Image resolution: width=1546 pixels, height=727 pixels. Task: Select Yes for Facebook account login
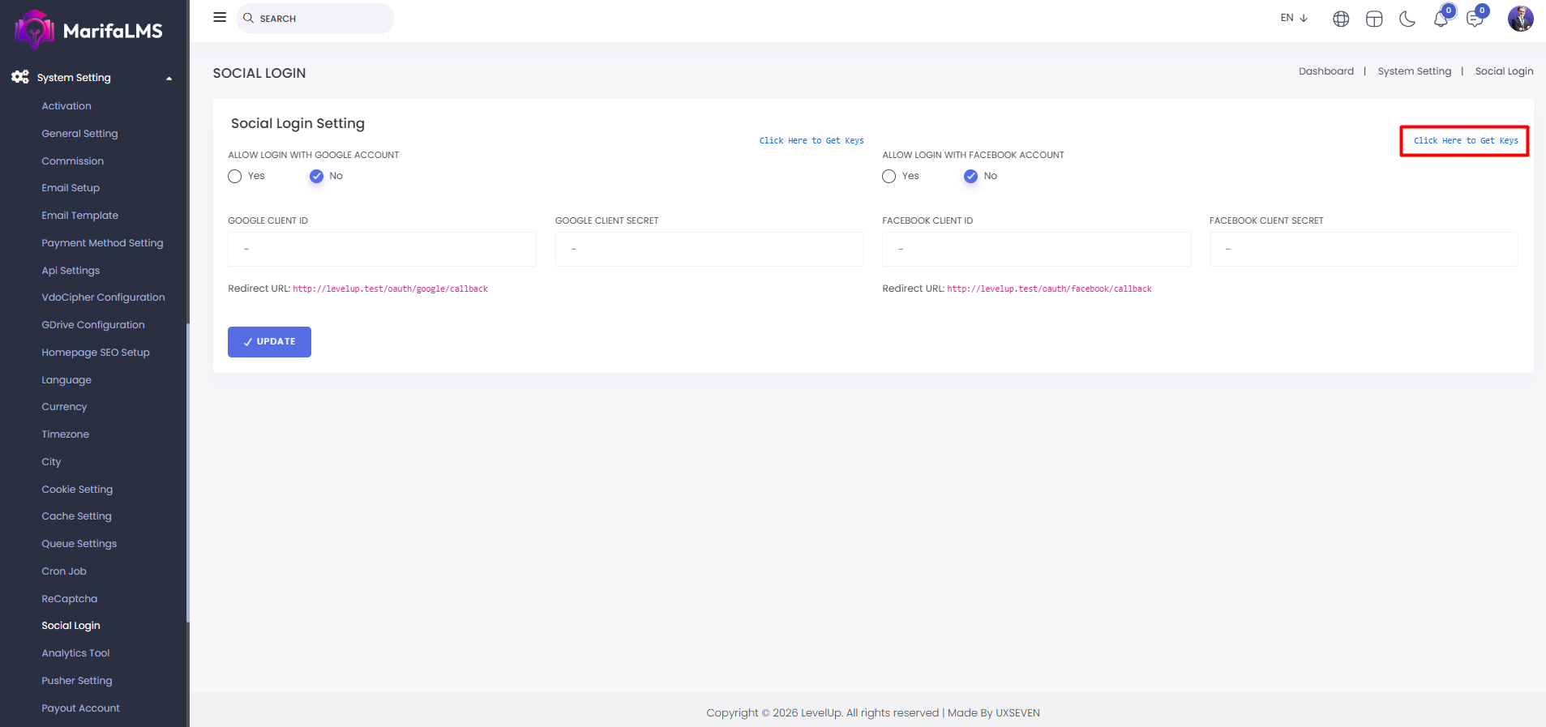[889, 177]
